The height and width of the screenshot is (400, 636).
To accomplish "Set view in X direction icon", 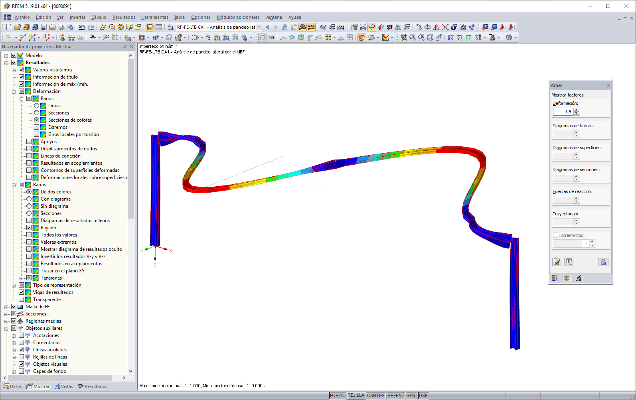I will (451, 37).
